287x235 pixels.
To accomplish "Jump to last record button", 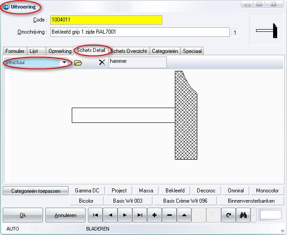I will 139,215.
